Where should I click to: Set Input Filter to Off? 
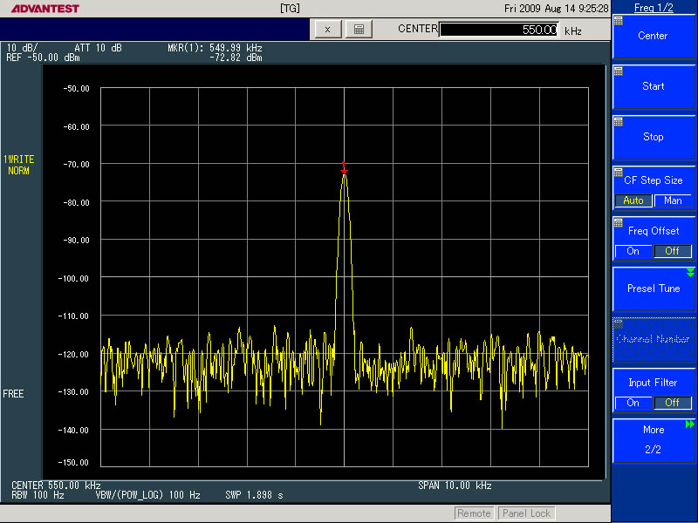(x=673, y=403)
